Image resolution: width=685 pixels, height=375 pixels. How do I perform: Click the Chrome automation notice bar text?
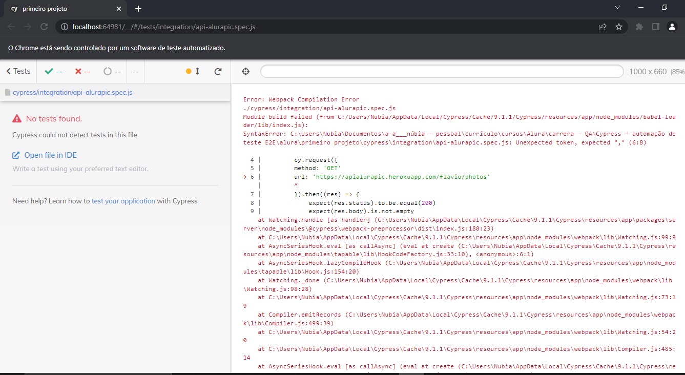(x=117, y=48)
